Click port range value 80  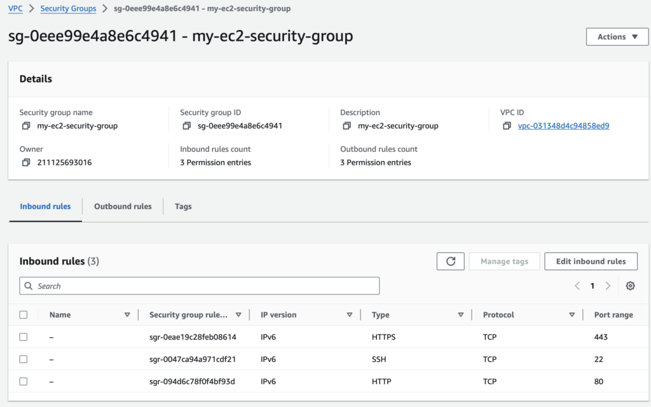pos(599,382)
